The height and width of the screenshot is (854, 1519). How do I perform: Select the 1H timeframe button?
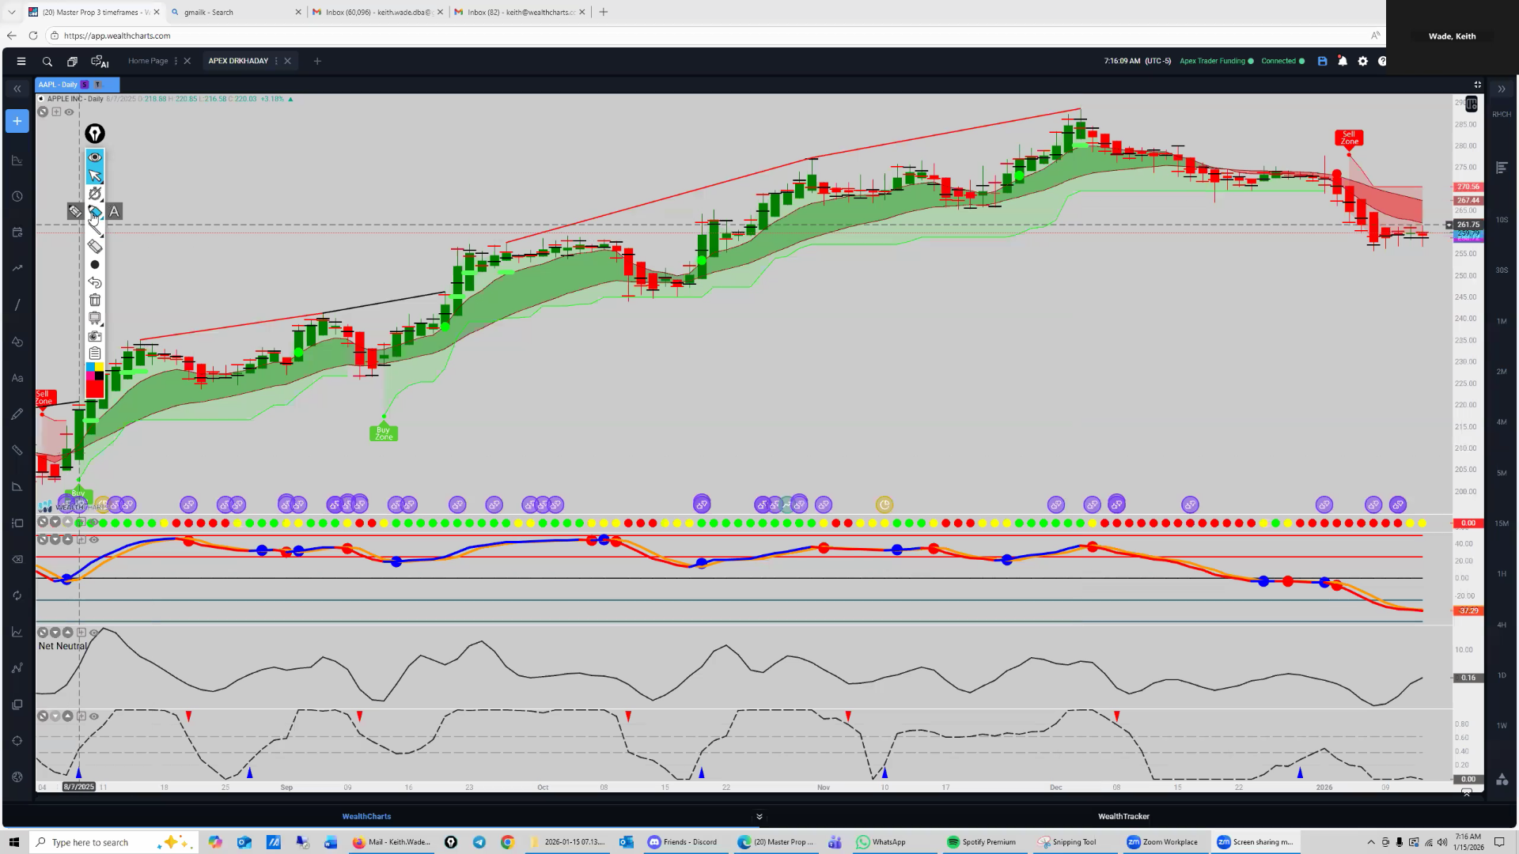coord(1501,574)
